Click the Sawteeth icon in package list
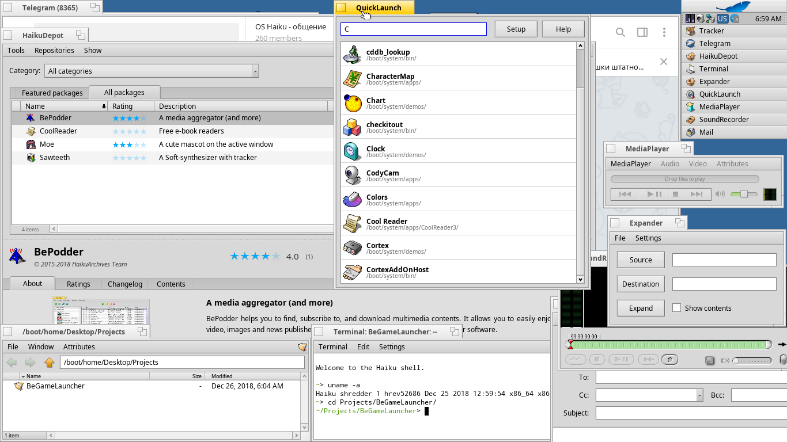787x442 pixels. point(31,158)
